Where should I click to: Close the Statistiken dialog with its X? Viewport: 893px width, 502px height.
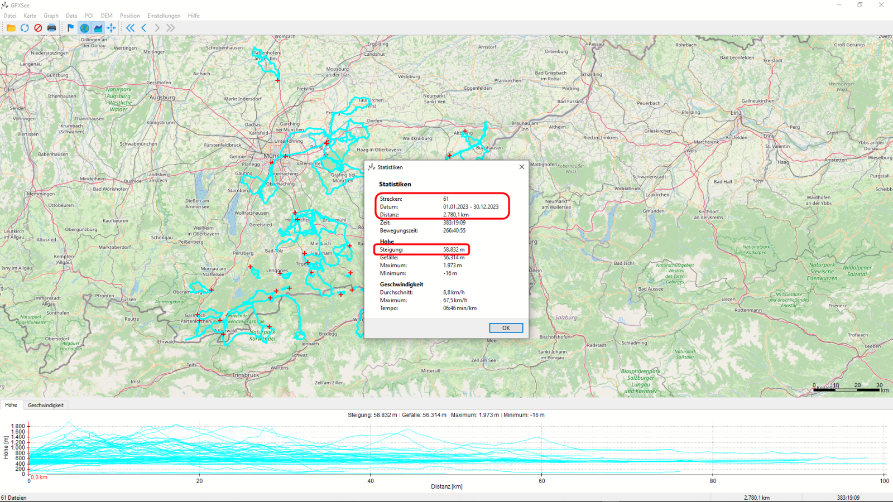(521, 167)
